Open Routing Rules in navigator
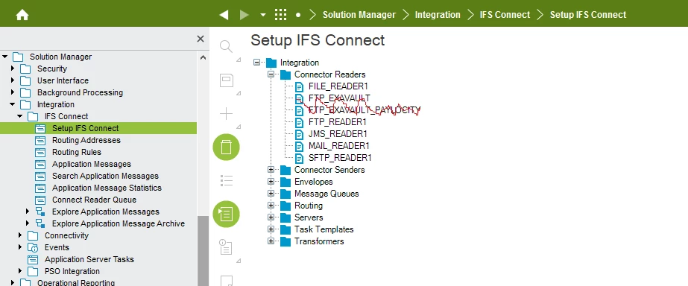Image resolution: width=688 pixels, height=286 pixels. point(76,152)
